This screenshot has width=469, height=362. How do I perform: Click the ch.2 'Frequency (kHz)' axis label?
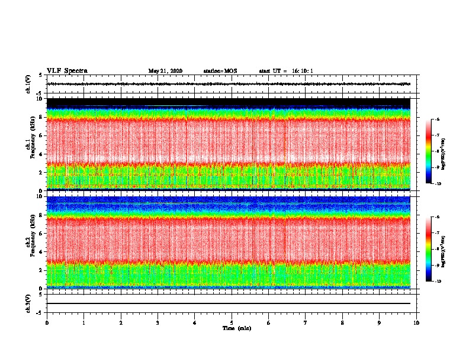tap(33, 235)
